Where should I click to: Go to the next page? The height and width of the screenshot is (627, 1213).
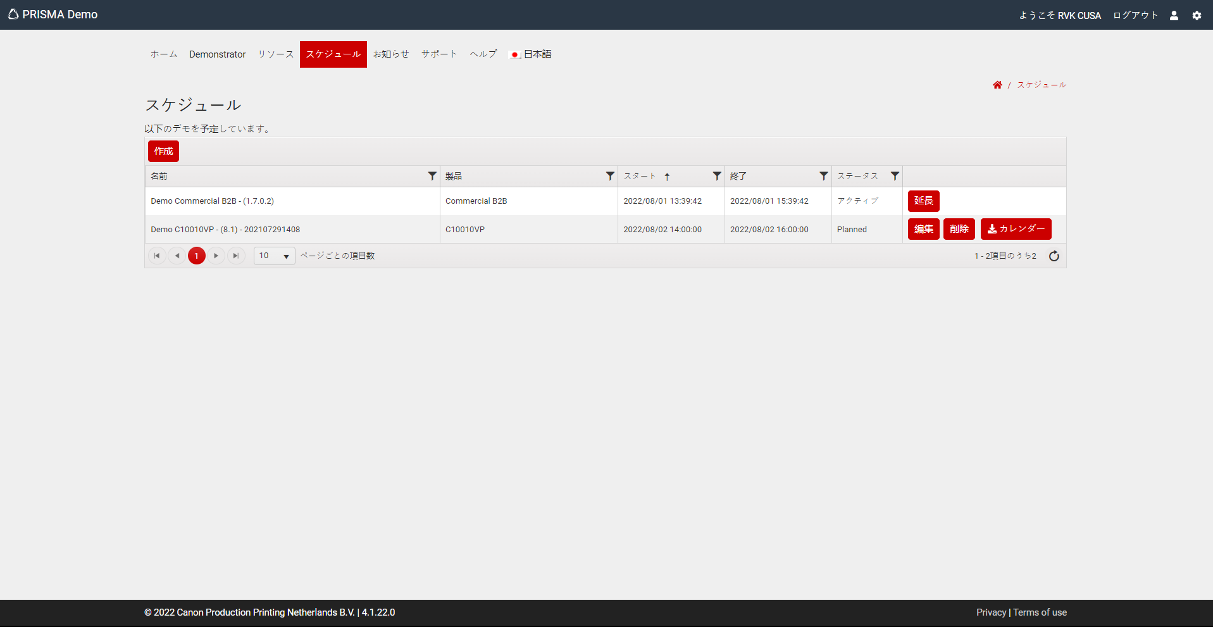click(x=216, y=256)
